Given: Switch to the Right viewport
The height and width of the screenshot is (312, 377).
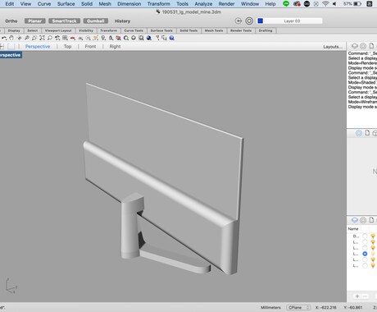Looking at the screenshot, I should pyautogui.click(x=115, y=47).
